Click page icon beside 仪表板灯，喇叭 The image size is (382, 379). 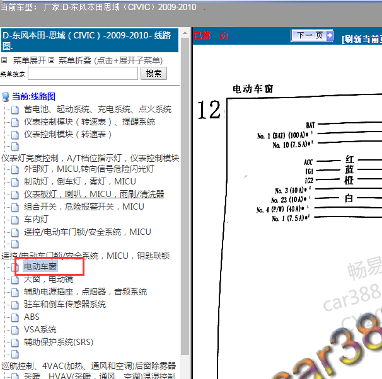coord(15,195)
